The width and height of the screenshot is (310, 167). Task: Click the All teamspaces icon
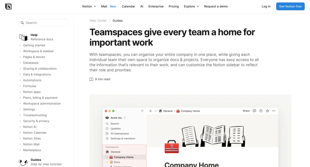tap(107, 134)
